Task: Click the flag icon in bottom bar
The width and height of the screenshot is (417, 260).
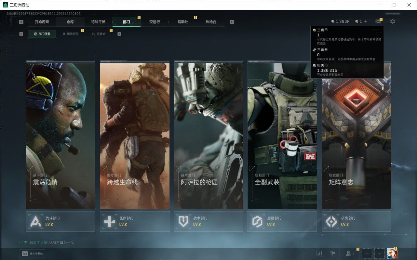Action: 333,253
